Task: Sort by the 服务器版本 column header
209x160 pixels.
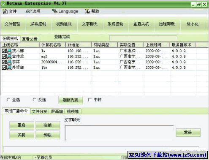Action: [x=183, y=45]
